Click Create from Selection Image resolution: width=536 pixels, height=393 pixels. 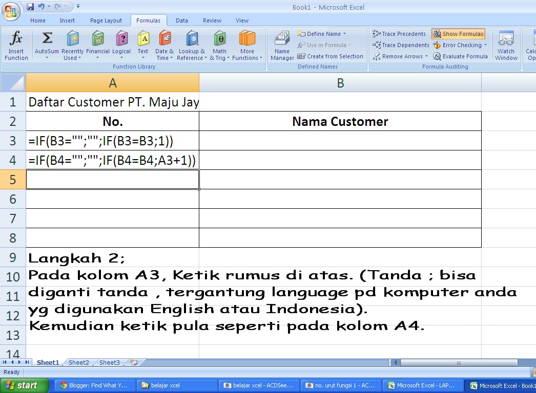(331, 56)
